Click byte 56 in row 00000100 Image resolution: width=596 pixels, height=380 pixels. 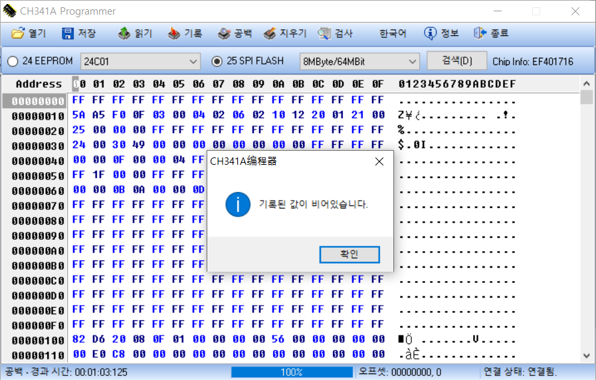[x=278, y=339]
